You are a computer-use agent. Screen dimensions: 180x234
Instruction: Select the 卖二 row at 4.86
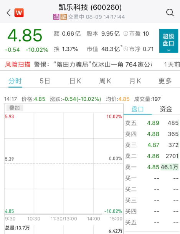[152, 156]
